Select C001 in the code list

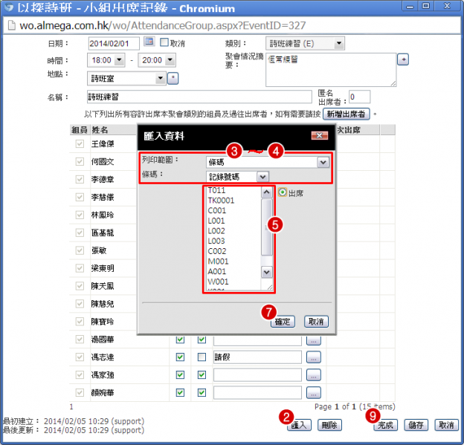(x=216, y=210)
